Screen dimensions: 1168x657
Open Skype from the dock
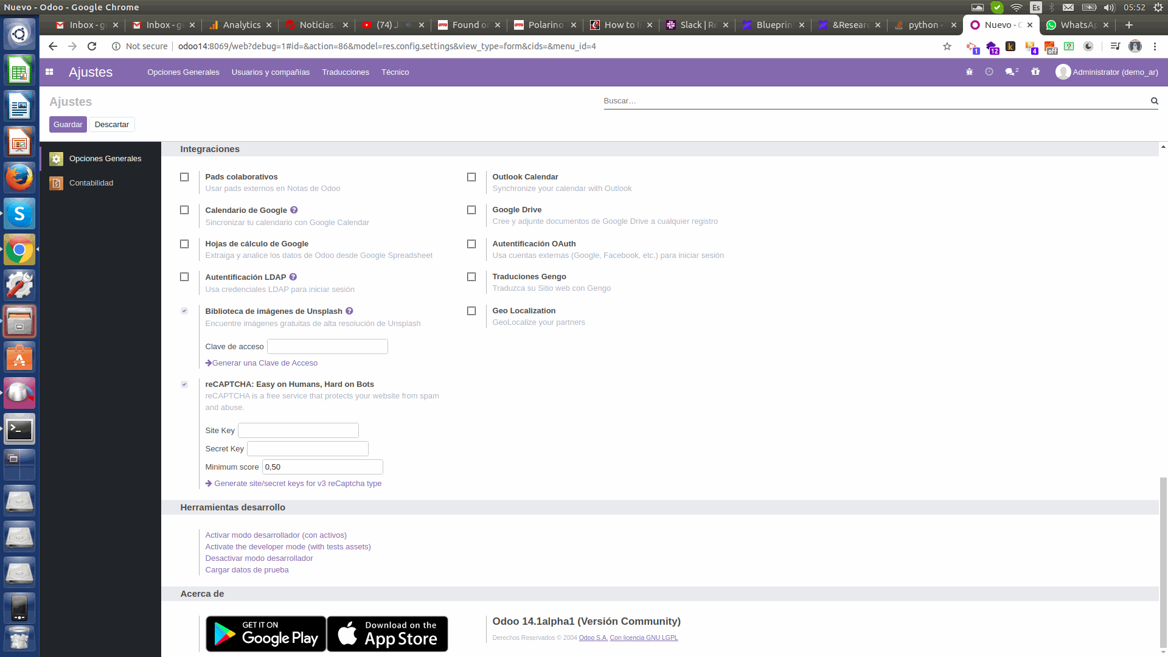[19, 214]
